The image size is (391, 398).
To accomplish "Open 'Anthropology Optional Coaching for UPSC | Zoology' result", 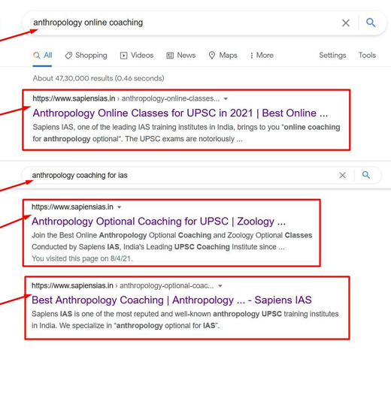I will point(159,222).
